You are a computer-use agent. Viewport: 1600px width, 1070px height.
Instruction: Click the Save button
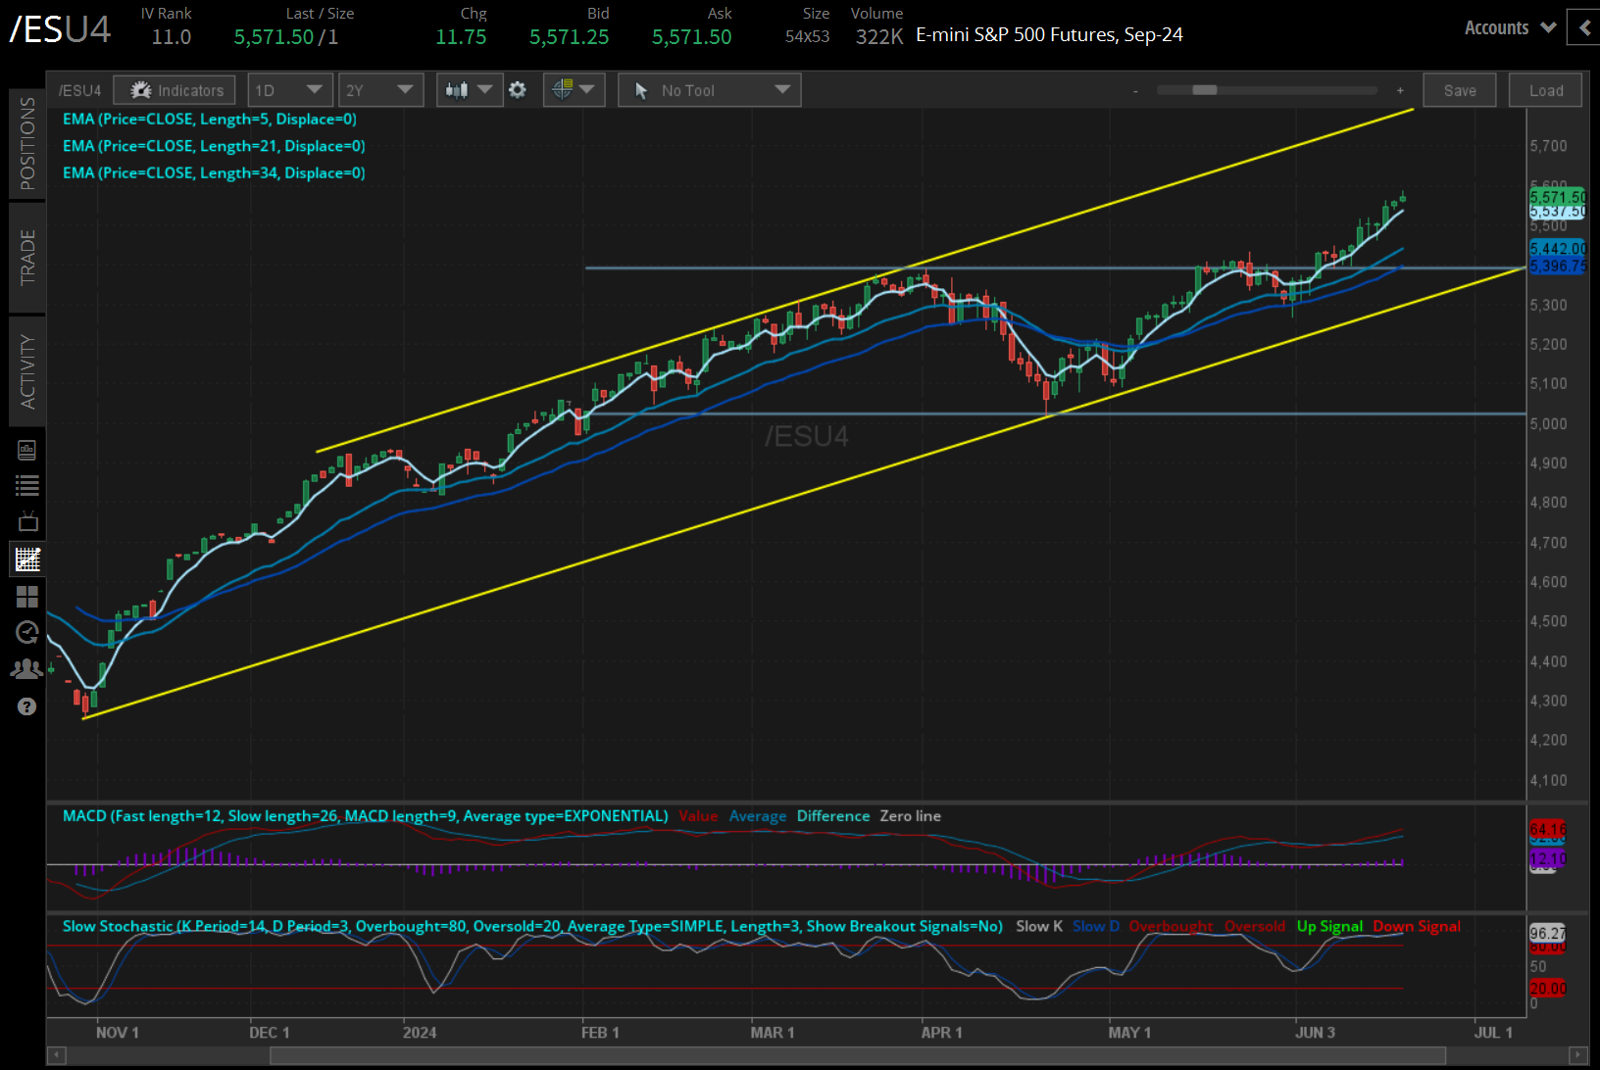pyautogui.click(x=1460, y=89)
